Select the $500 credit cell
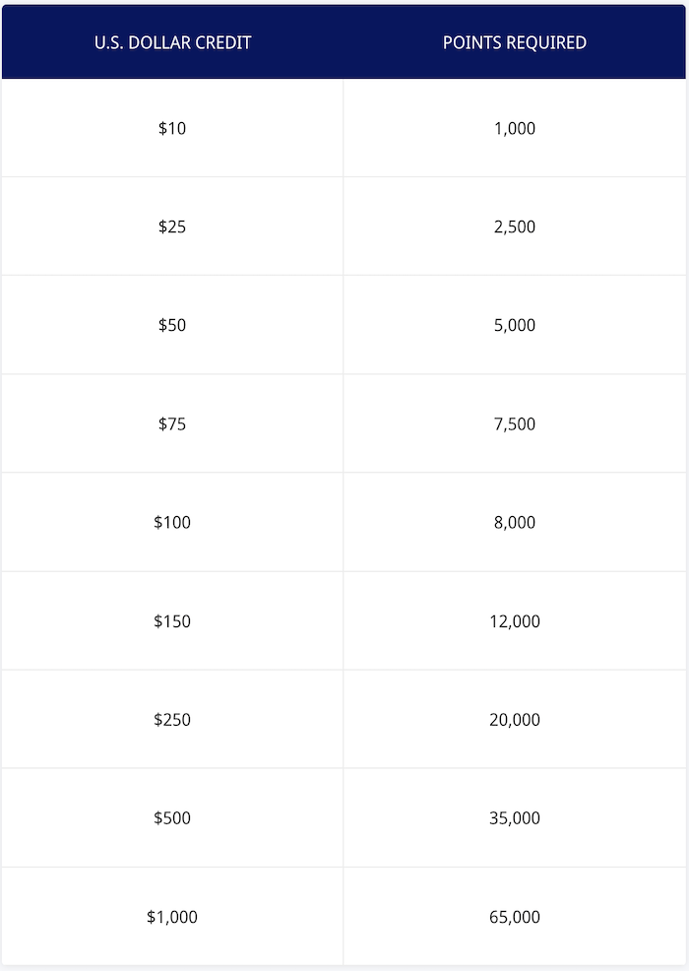Image resolution: width=689 pixels, height=971 pixels. pos(172,818)
